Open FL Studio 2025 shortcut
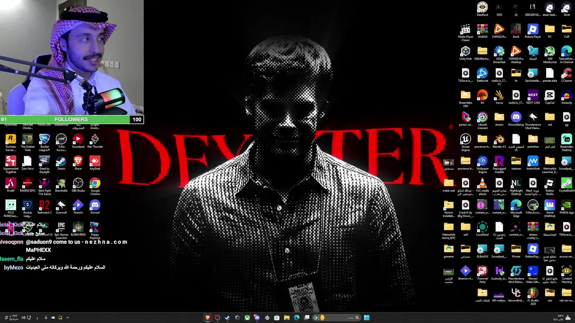This screenshot has height=323, width=575. (533, 297)
